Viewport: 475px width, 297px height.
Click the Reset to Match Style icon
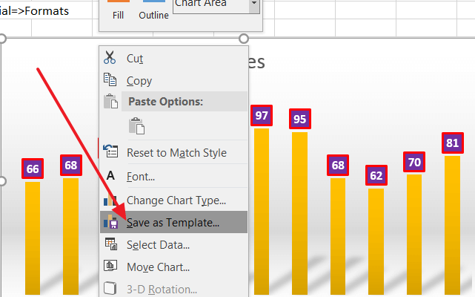pyautogui.click(x=110, y=151)
